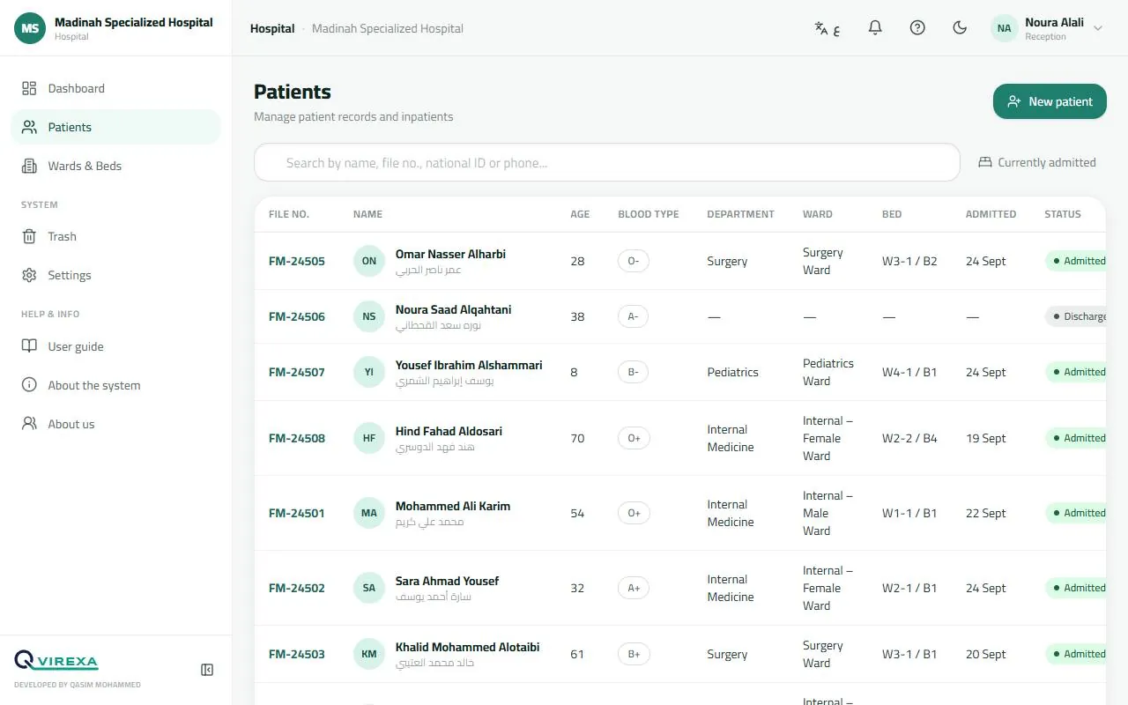Click the File No. column header

coord(289,214)
